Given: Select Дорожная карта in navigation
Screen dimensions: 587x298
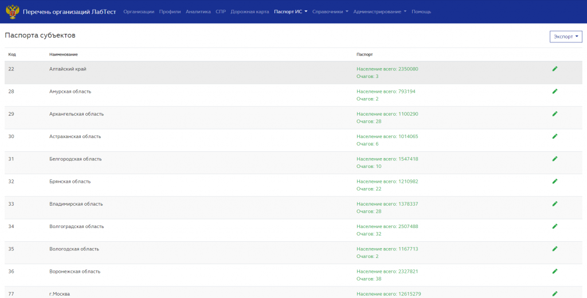Looking at the screenshot, I should 250,11.
